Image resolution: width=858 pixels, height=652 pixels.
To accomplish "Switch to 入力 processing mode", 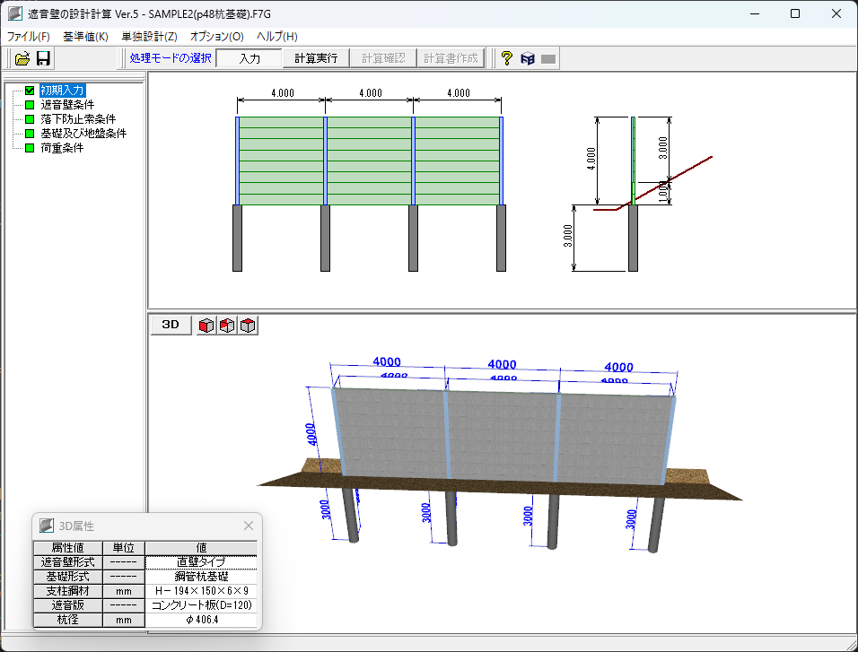I will point(250,58).
